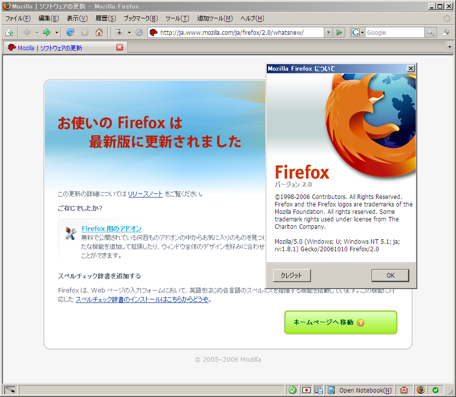Click the ご存じでしたか? heading

(80, 208)
